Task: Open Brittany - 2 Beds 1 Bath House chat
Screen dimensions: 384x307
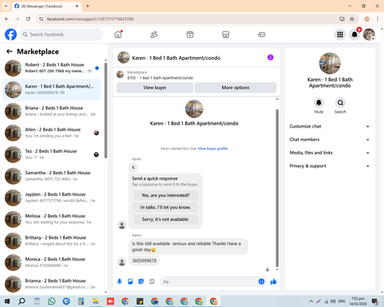Action: click(x=52, y=241)
